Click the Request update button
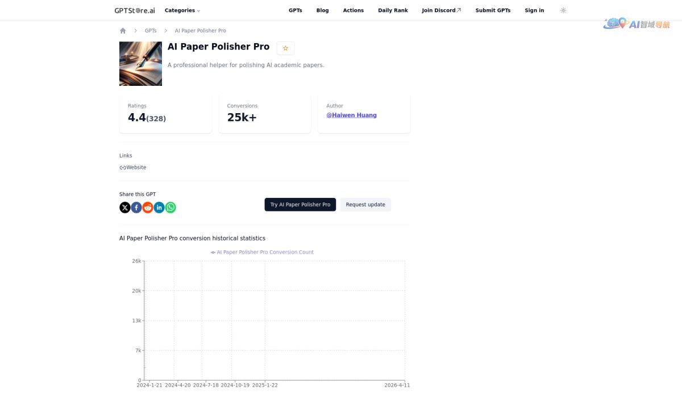The width and height of the screenshot is (682, 398). pos(365,204)
